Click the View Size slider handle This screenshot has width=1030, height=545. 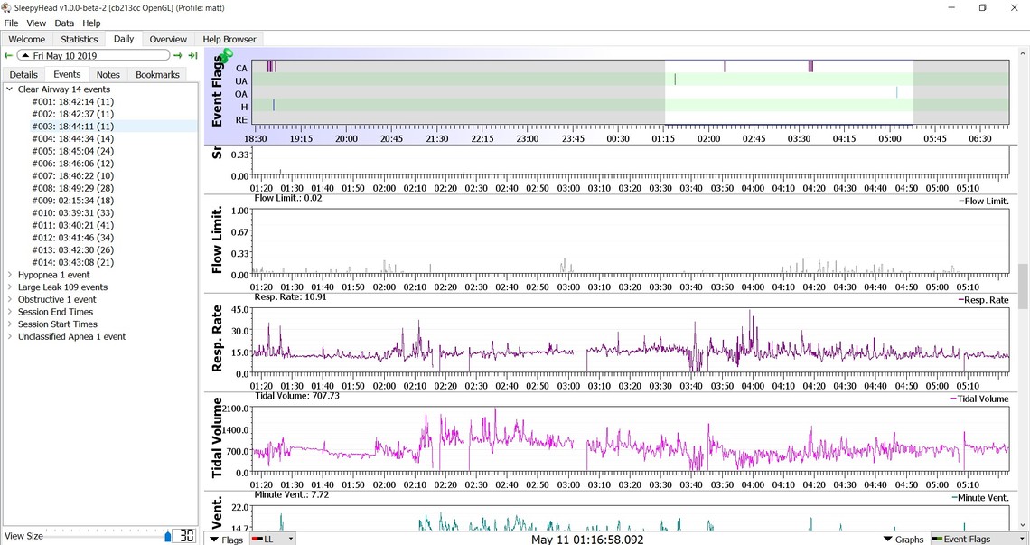point(167,537)
